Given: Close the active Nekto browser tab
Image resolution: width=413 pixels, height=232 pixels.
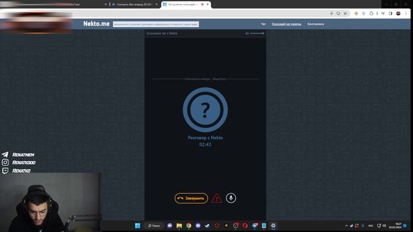Looking at the screenshot, I should [x=208, y=5].
